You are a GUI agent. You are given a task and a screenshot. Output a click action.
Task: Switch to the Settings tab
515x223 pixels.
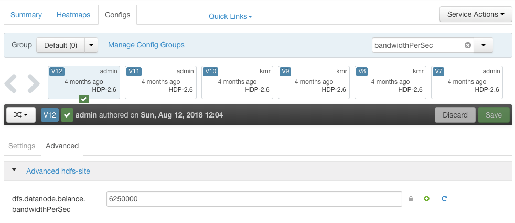22,146
